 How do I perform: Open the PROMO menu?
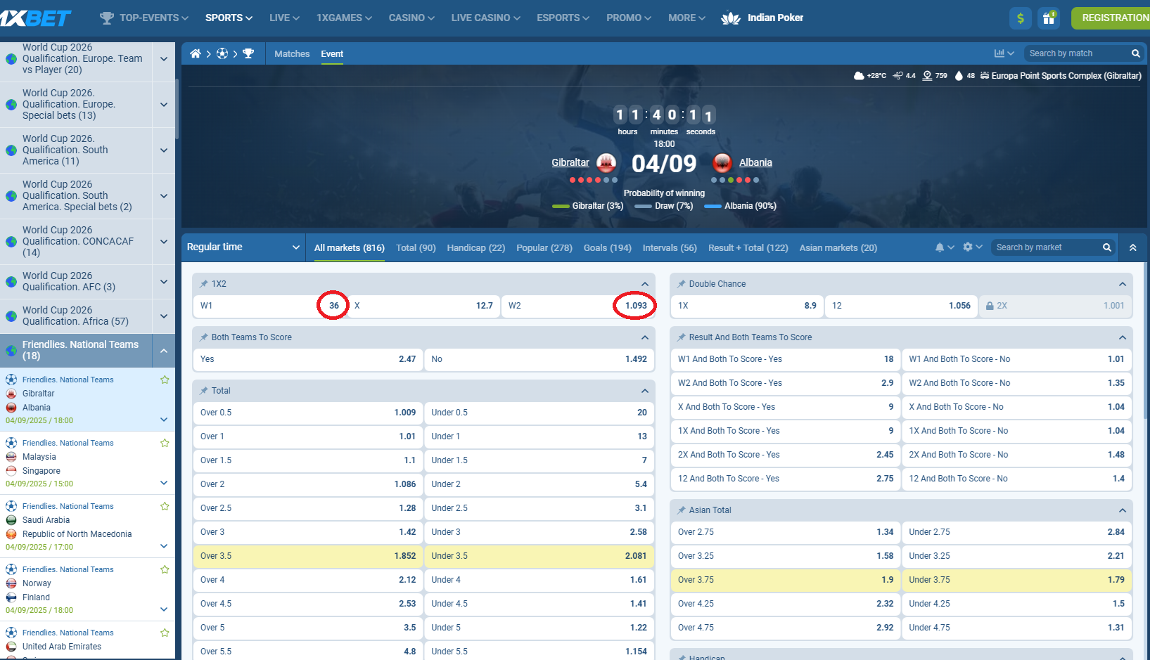click(629, 18)
